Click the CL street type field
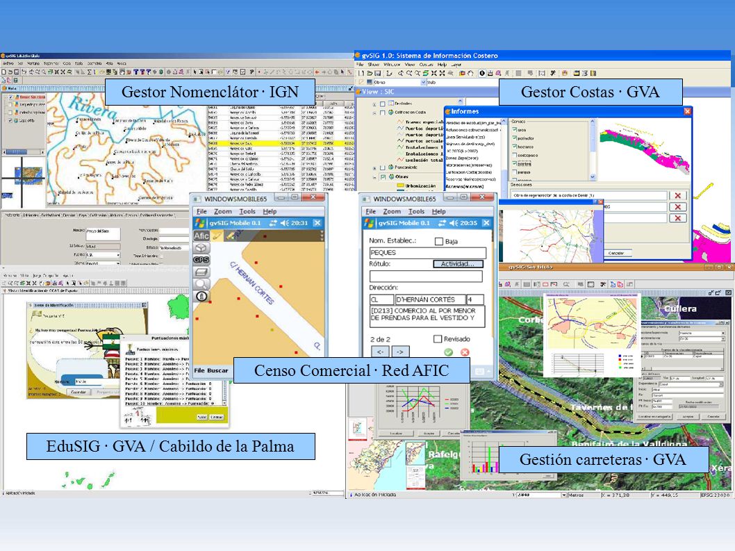The width and height of the screenshot is (735, 551). pyautogui.click(x=381, y=299)
